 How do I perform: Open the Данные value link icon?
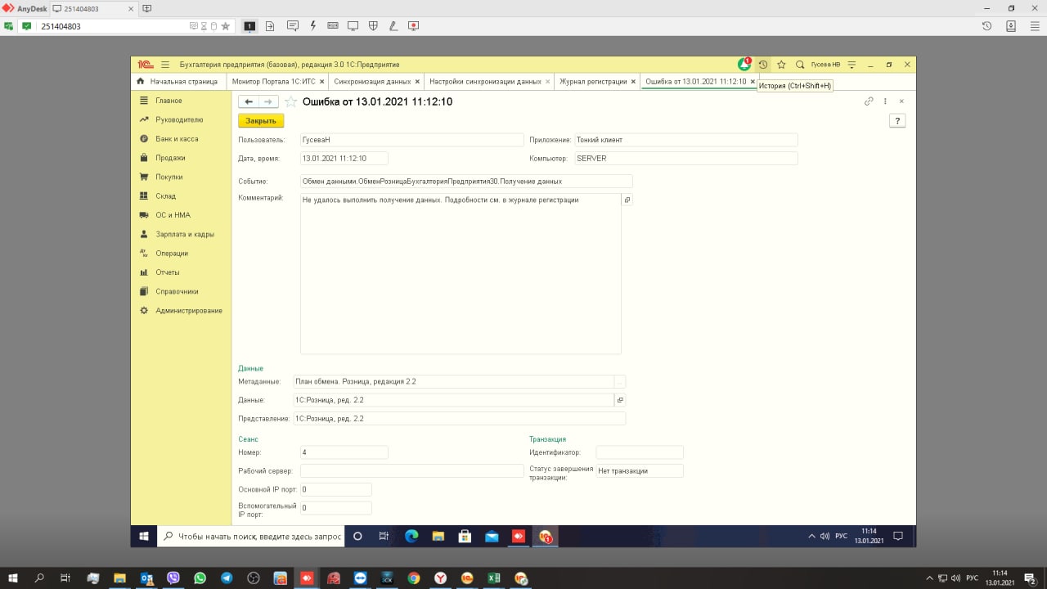click(x=620, y=400)
